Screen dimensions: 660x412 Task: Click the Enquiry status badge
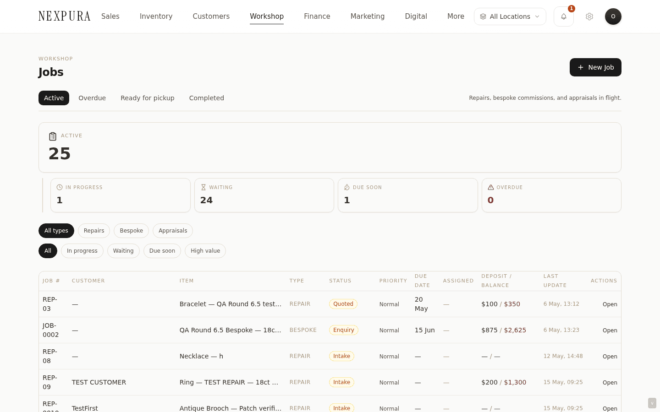tap(344, 330)
